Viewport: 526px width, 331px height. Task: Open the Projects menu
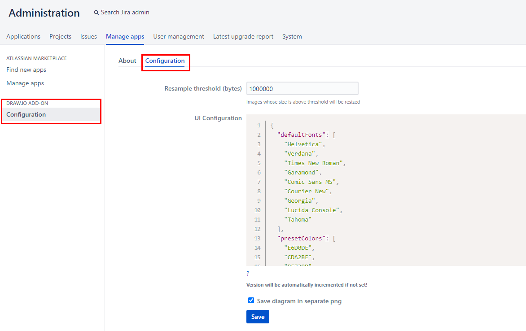[x=60, y=36]
